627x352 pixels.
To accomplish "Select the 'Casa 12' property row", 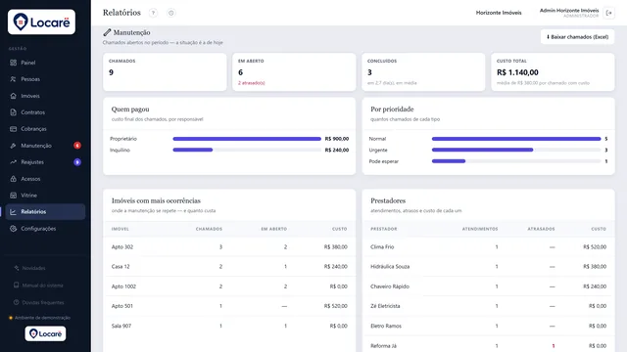I will pos(229,267).
